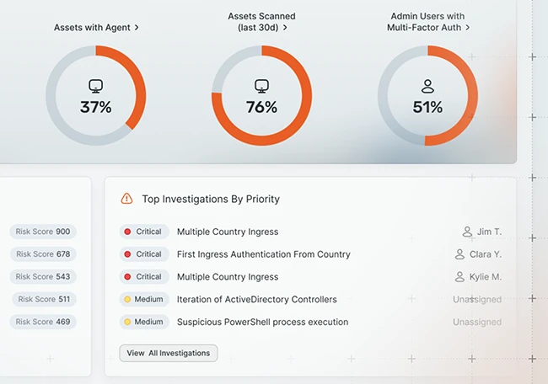Select the Risk Score 511 badge
Viewport: 548px width, 384px height.
pos(44,299)
